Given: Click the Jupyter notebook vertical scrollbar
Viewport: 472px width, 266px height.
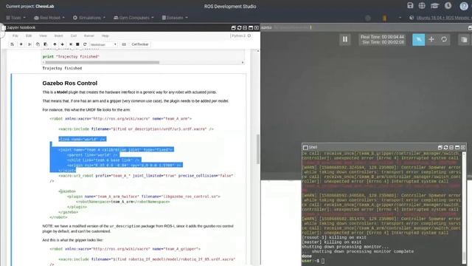Looking at the screenshot, I should [x=258, y=149].
